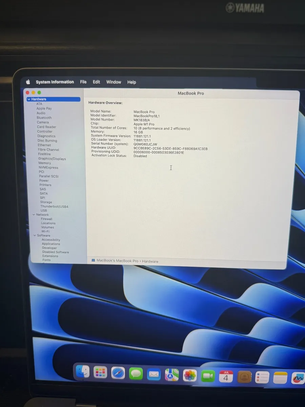The image size is (305, 407).
Task: Open the Mail app
Action: click(x=154, y=374)
